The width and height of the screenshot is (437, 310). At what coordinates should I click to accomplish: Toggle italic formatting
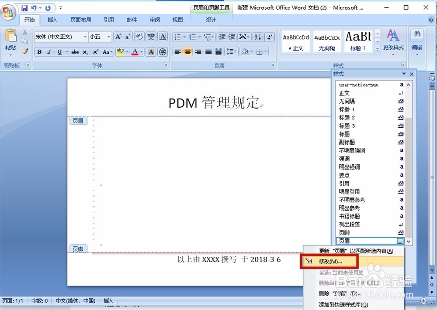coord(49,52)
